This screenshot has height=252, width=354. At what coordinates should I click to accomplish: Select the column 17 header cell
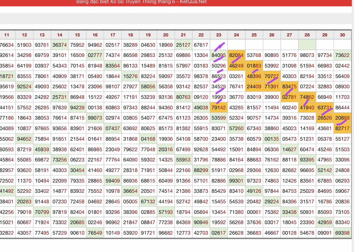pyautogui.click(x=113, y=35)
